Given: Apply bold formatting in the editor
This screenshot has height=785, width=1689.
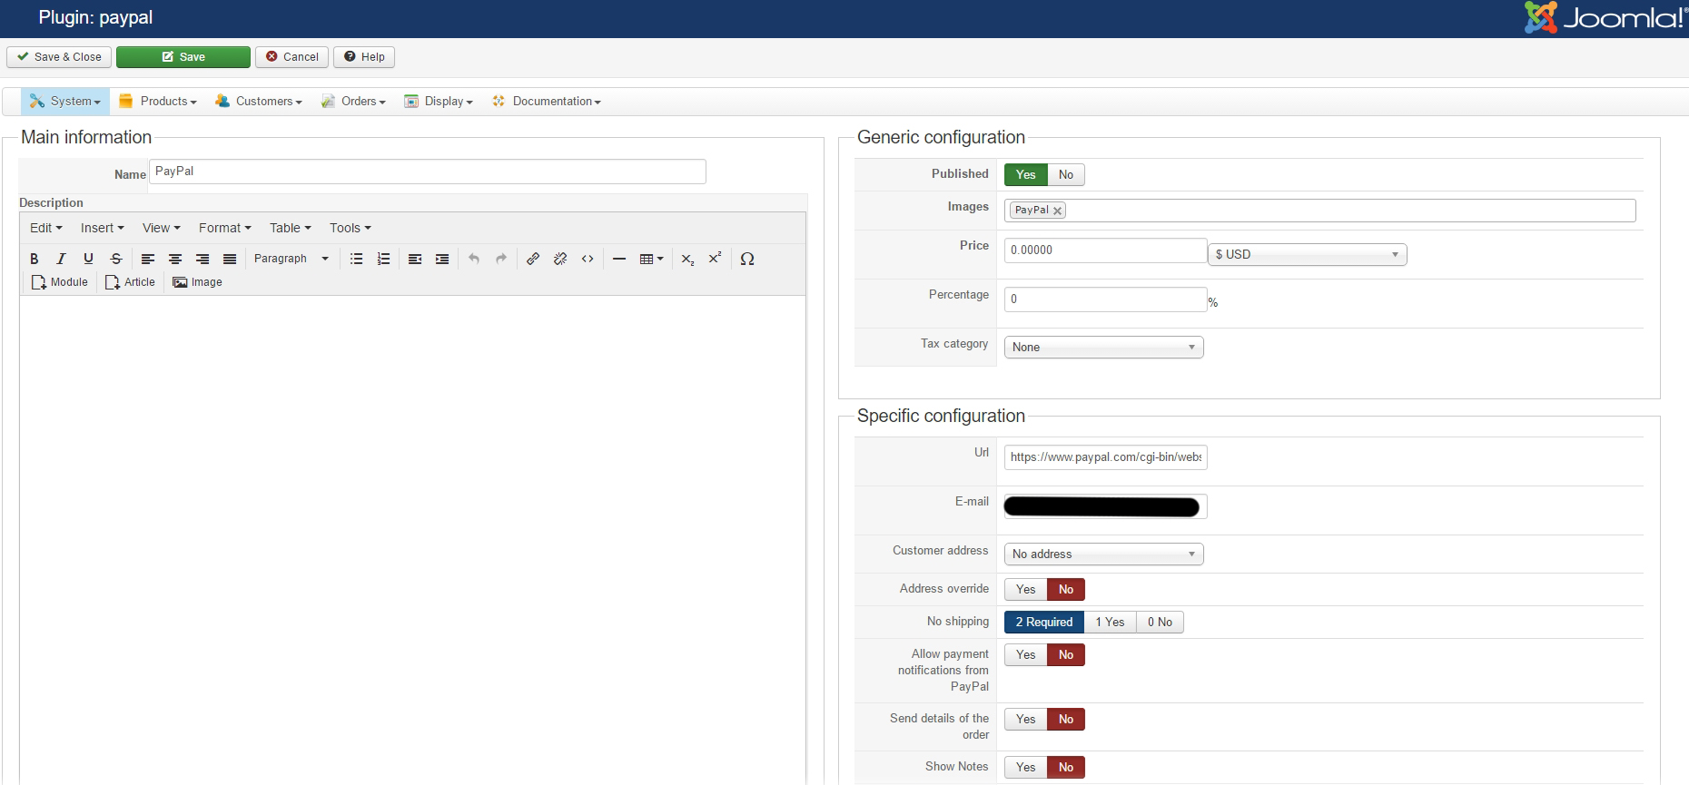Looking at the screenshot, I should tap(35, 259).
